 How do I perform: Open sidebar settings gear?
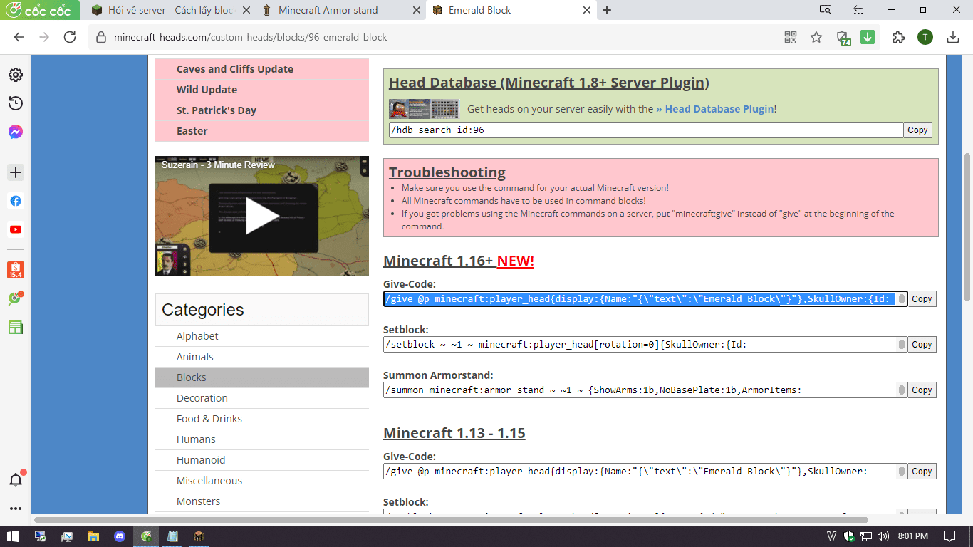[x=16, y=75]
